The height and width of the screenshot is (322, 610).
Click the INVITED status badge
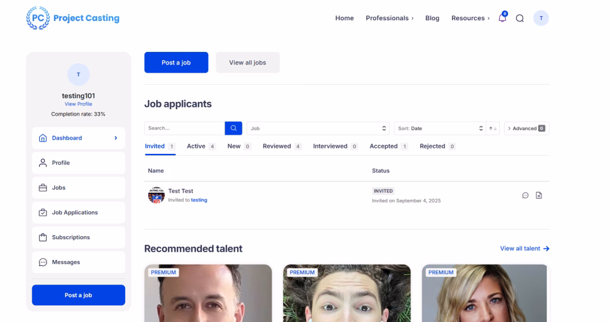383,191
